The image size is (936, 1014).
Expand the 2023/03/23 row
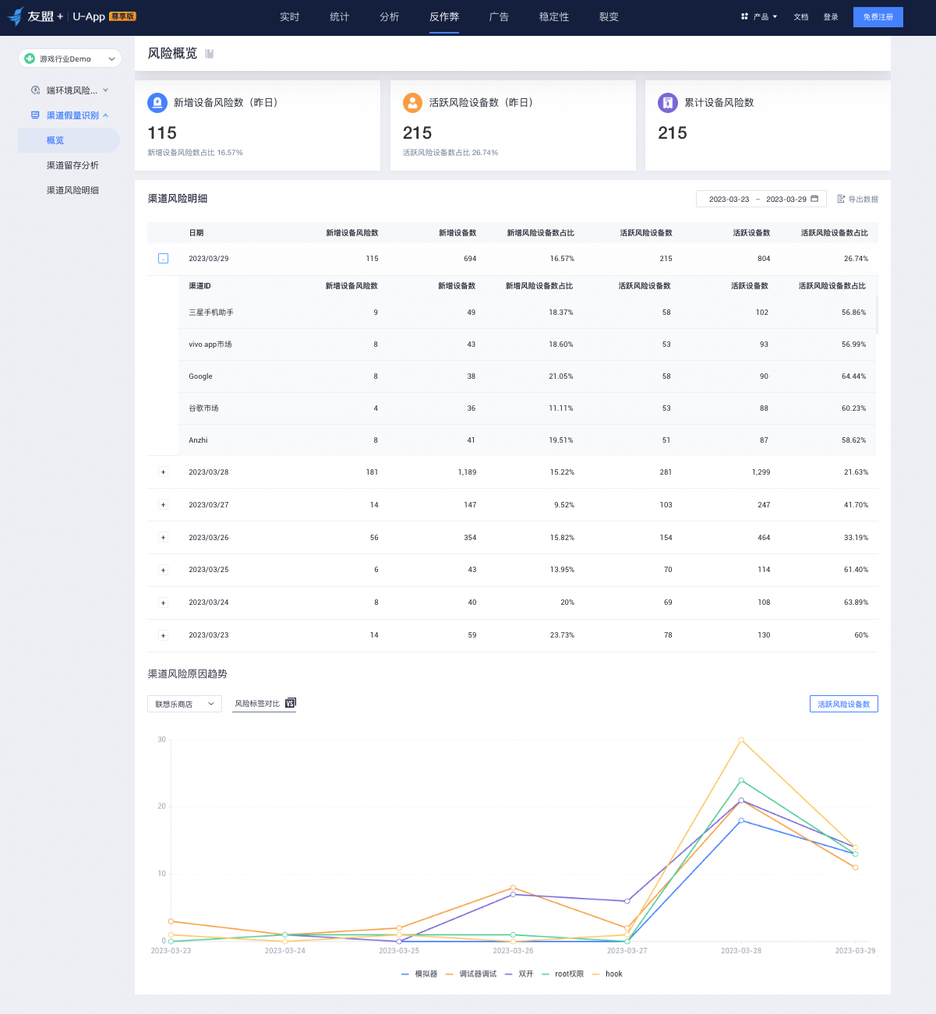point(163,635)
